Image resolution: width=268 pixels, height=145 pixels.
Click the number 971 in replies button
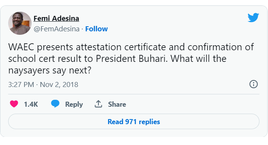coord(131,122)
